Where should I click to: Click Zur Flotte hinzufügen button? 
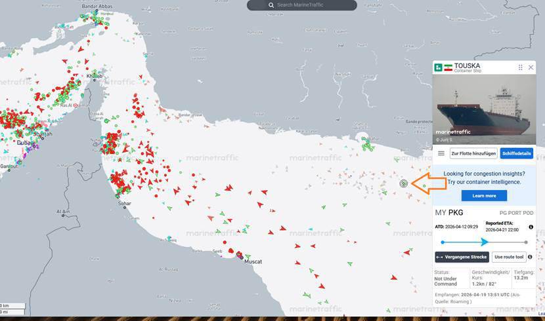click(473, 153)
